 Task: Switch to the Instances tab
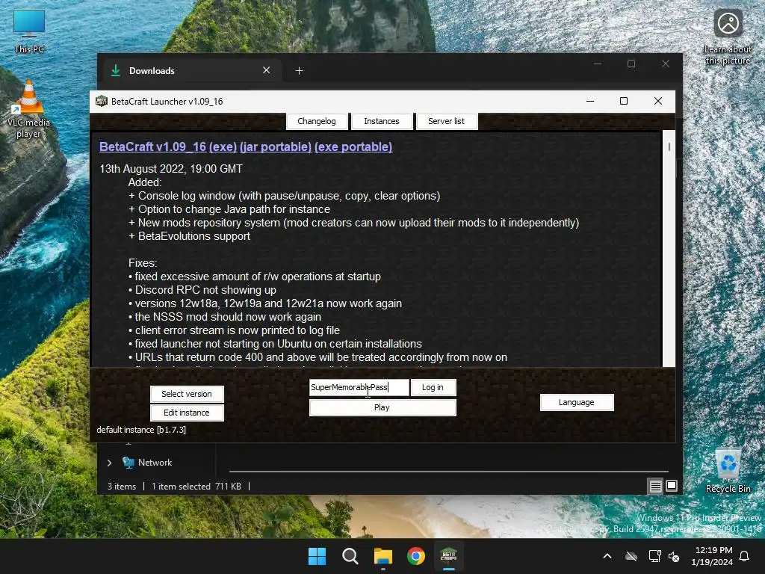382,121
